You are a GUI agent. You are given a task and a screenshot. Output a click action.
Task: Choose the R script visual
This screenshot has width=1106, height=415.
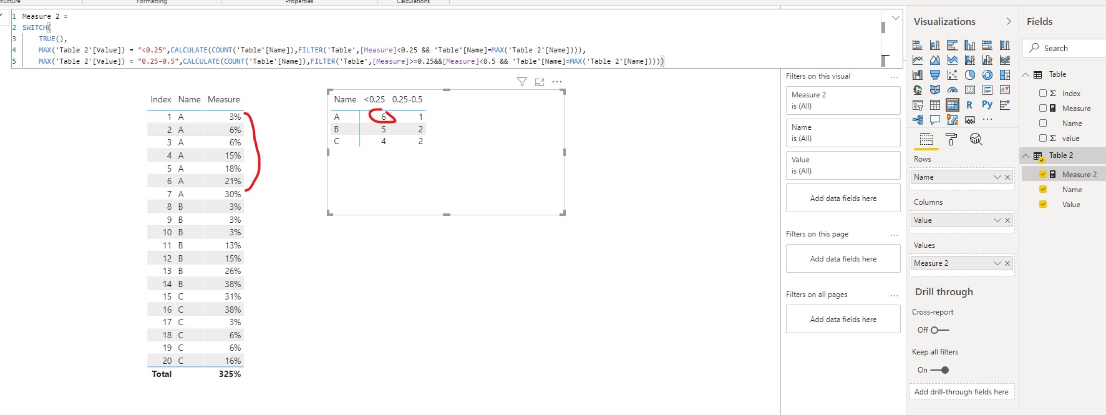pos(969,105)
